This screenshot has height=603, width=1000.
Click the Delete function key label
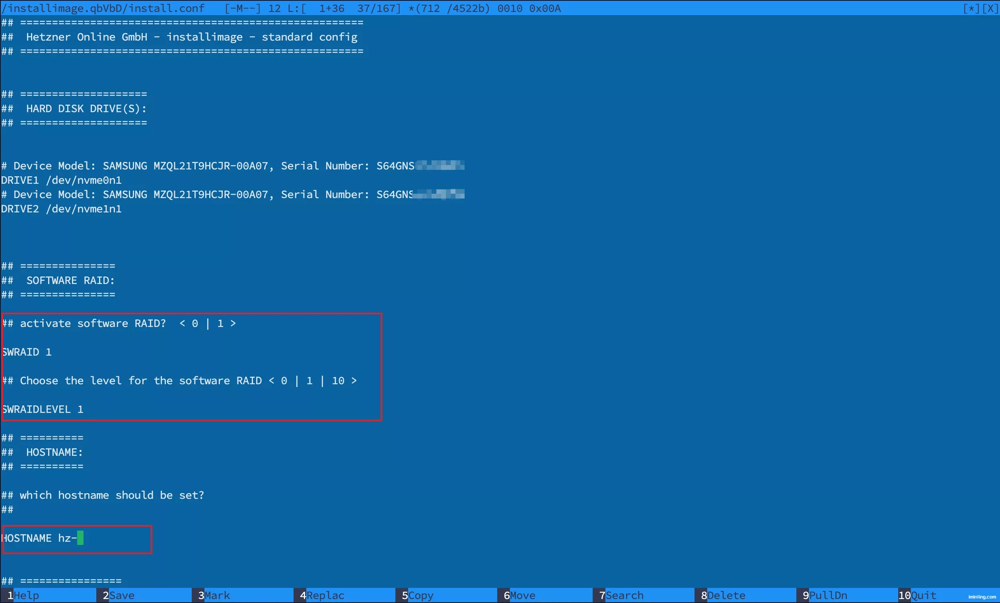coord(726,595)
